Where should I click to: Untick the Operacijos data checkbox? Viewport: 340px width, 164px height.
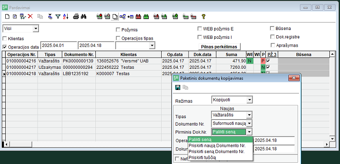click(x=4, y=47)
